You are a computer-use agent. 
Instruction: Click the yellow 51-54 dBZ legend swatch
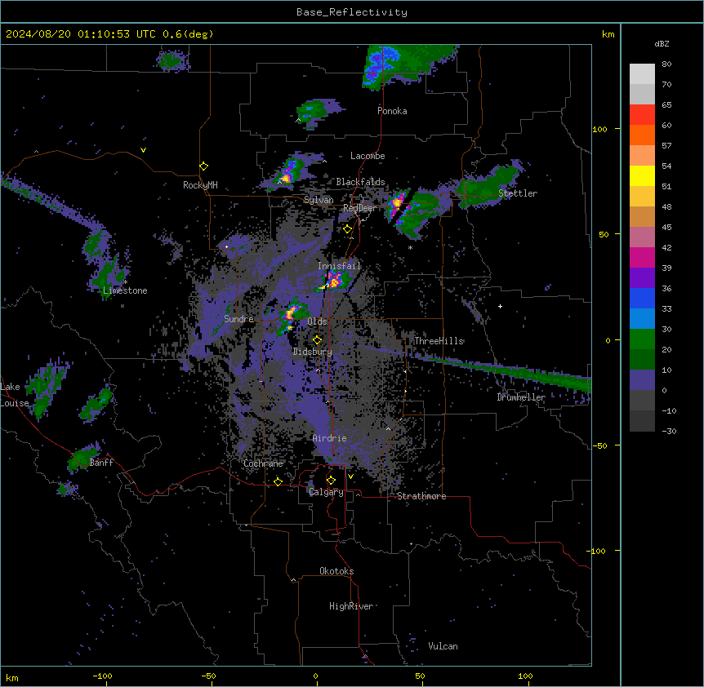point(642,175)
